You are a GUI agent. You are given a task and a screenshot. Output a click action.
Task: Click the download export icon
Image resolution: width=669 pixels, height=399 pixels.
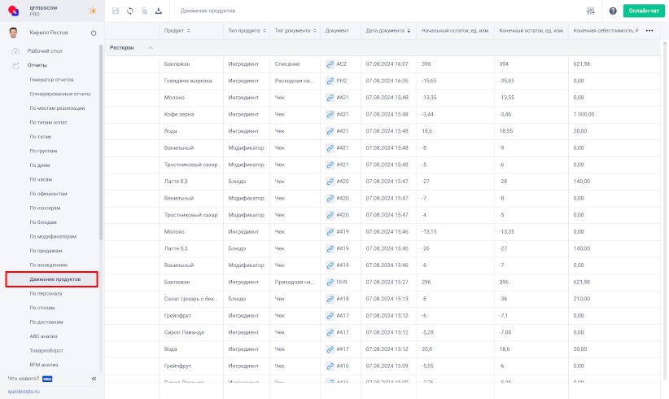pos(158,11)
